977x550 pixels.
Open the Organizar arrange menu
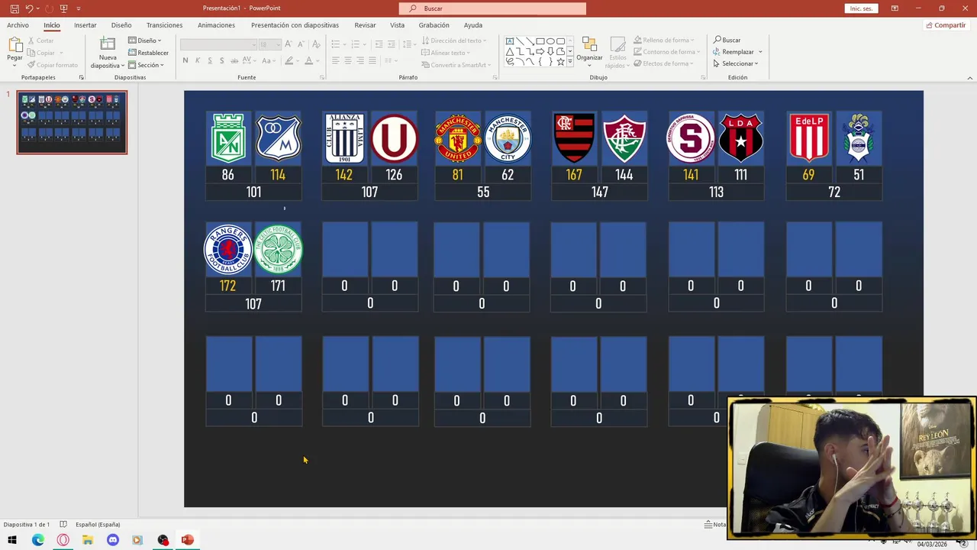[x=589, y=52]
